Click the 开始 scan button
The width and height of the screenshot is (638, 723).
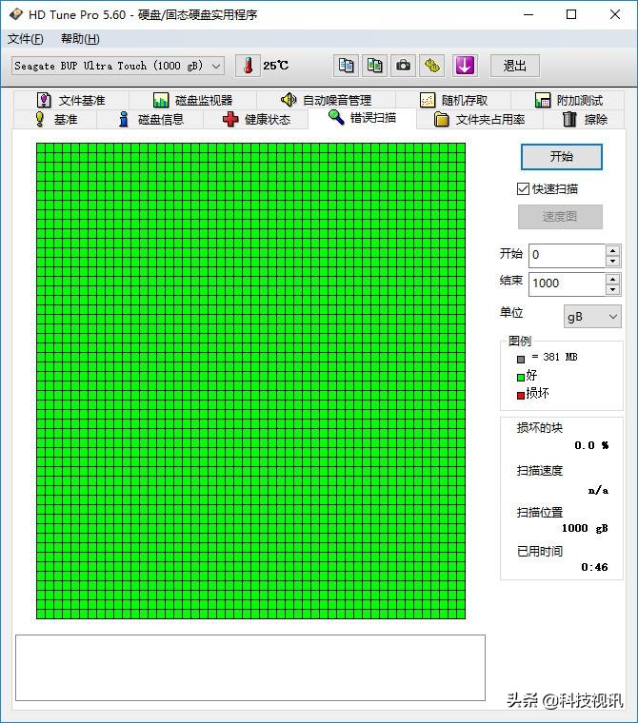(x=562, y=157)
